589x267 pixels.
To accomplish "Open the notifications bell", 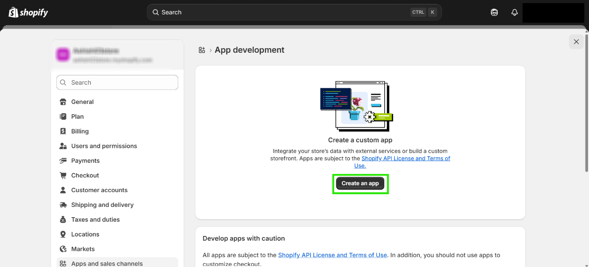I will pyautogui.click(x=515, y=12).
